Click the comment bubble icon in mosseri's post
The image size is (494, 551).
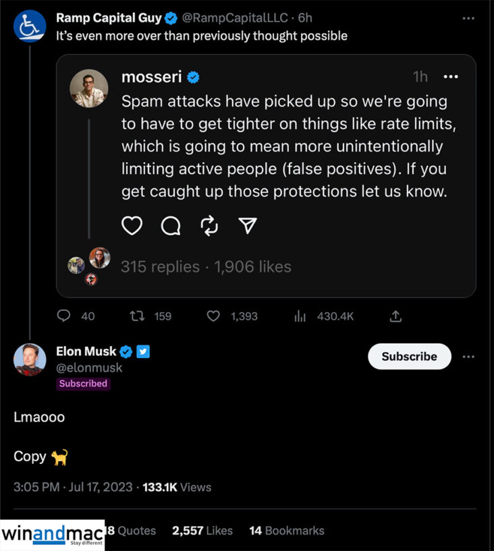[171, 226]
